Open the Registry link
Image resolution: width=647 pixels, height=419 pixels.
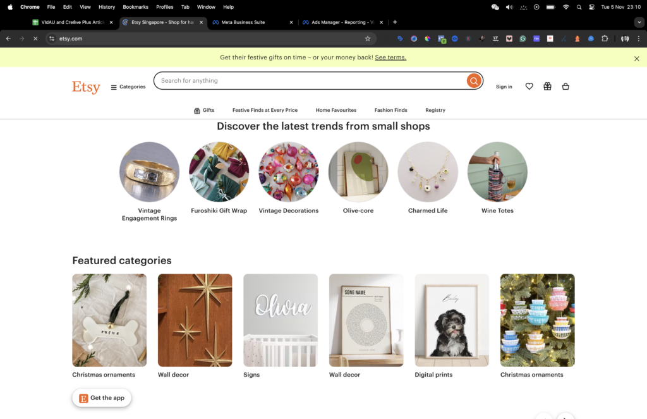tap(435, 110)
